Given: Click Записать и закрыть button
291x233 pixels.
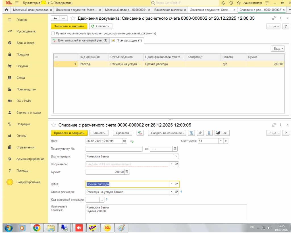Looking at the screenshot, I should 69,26.
